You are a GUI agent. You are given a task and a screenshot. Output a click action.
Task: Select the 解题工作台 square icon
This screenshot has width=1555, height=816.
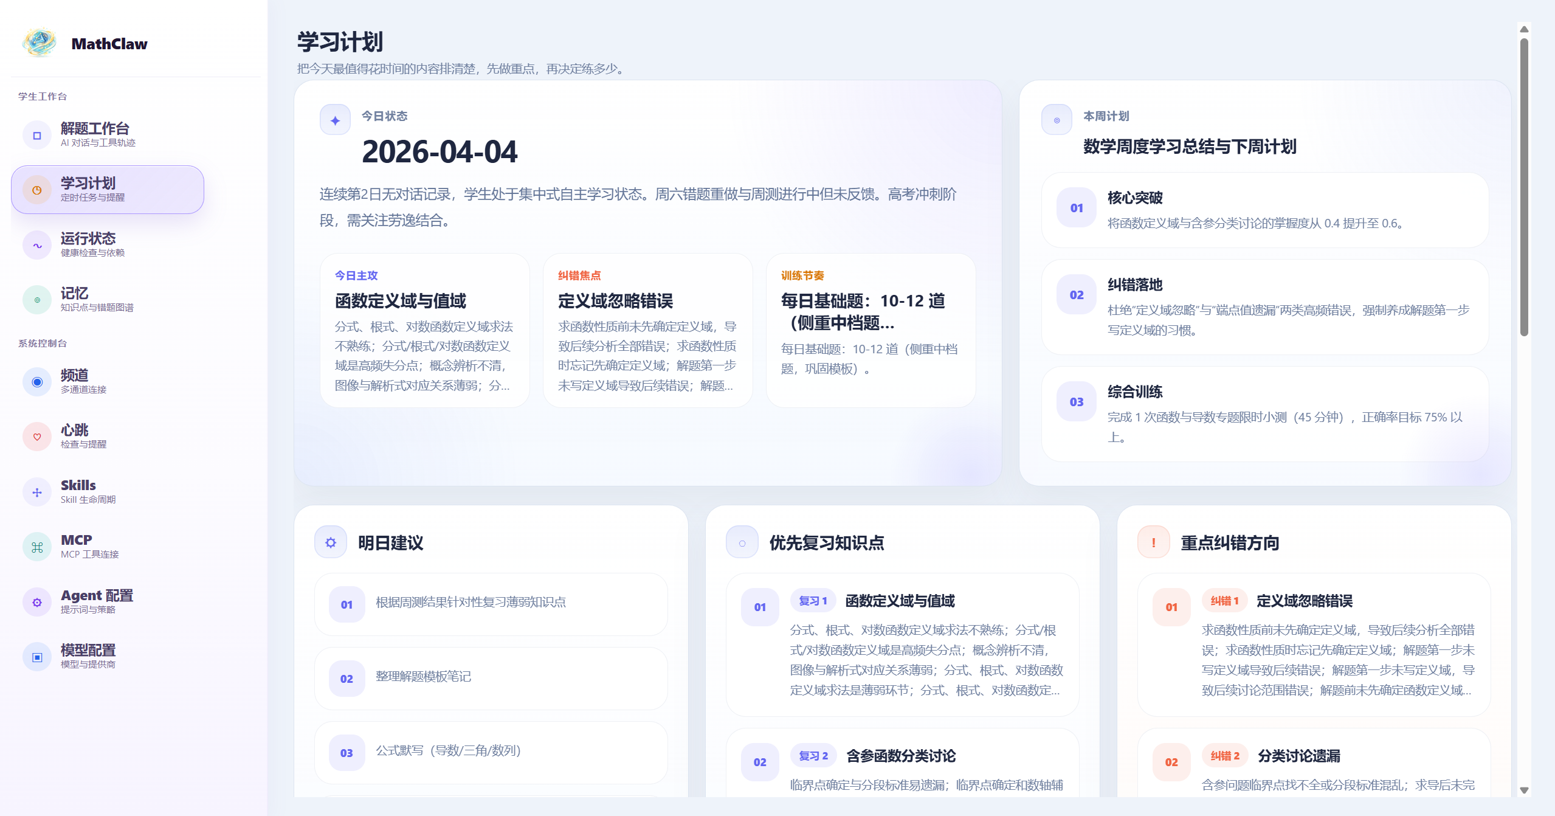click(37, 134)
